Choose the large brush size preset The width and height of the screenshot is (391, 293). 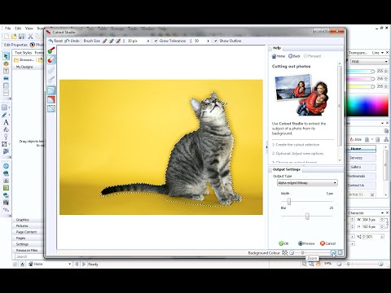point(118,41)
